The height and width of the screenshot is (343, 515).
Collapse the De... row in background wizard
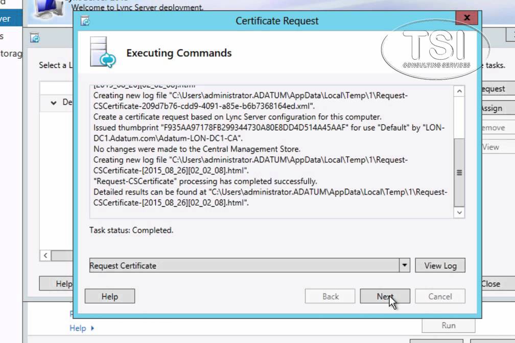coord(54,103)
